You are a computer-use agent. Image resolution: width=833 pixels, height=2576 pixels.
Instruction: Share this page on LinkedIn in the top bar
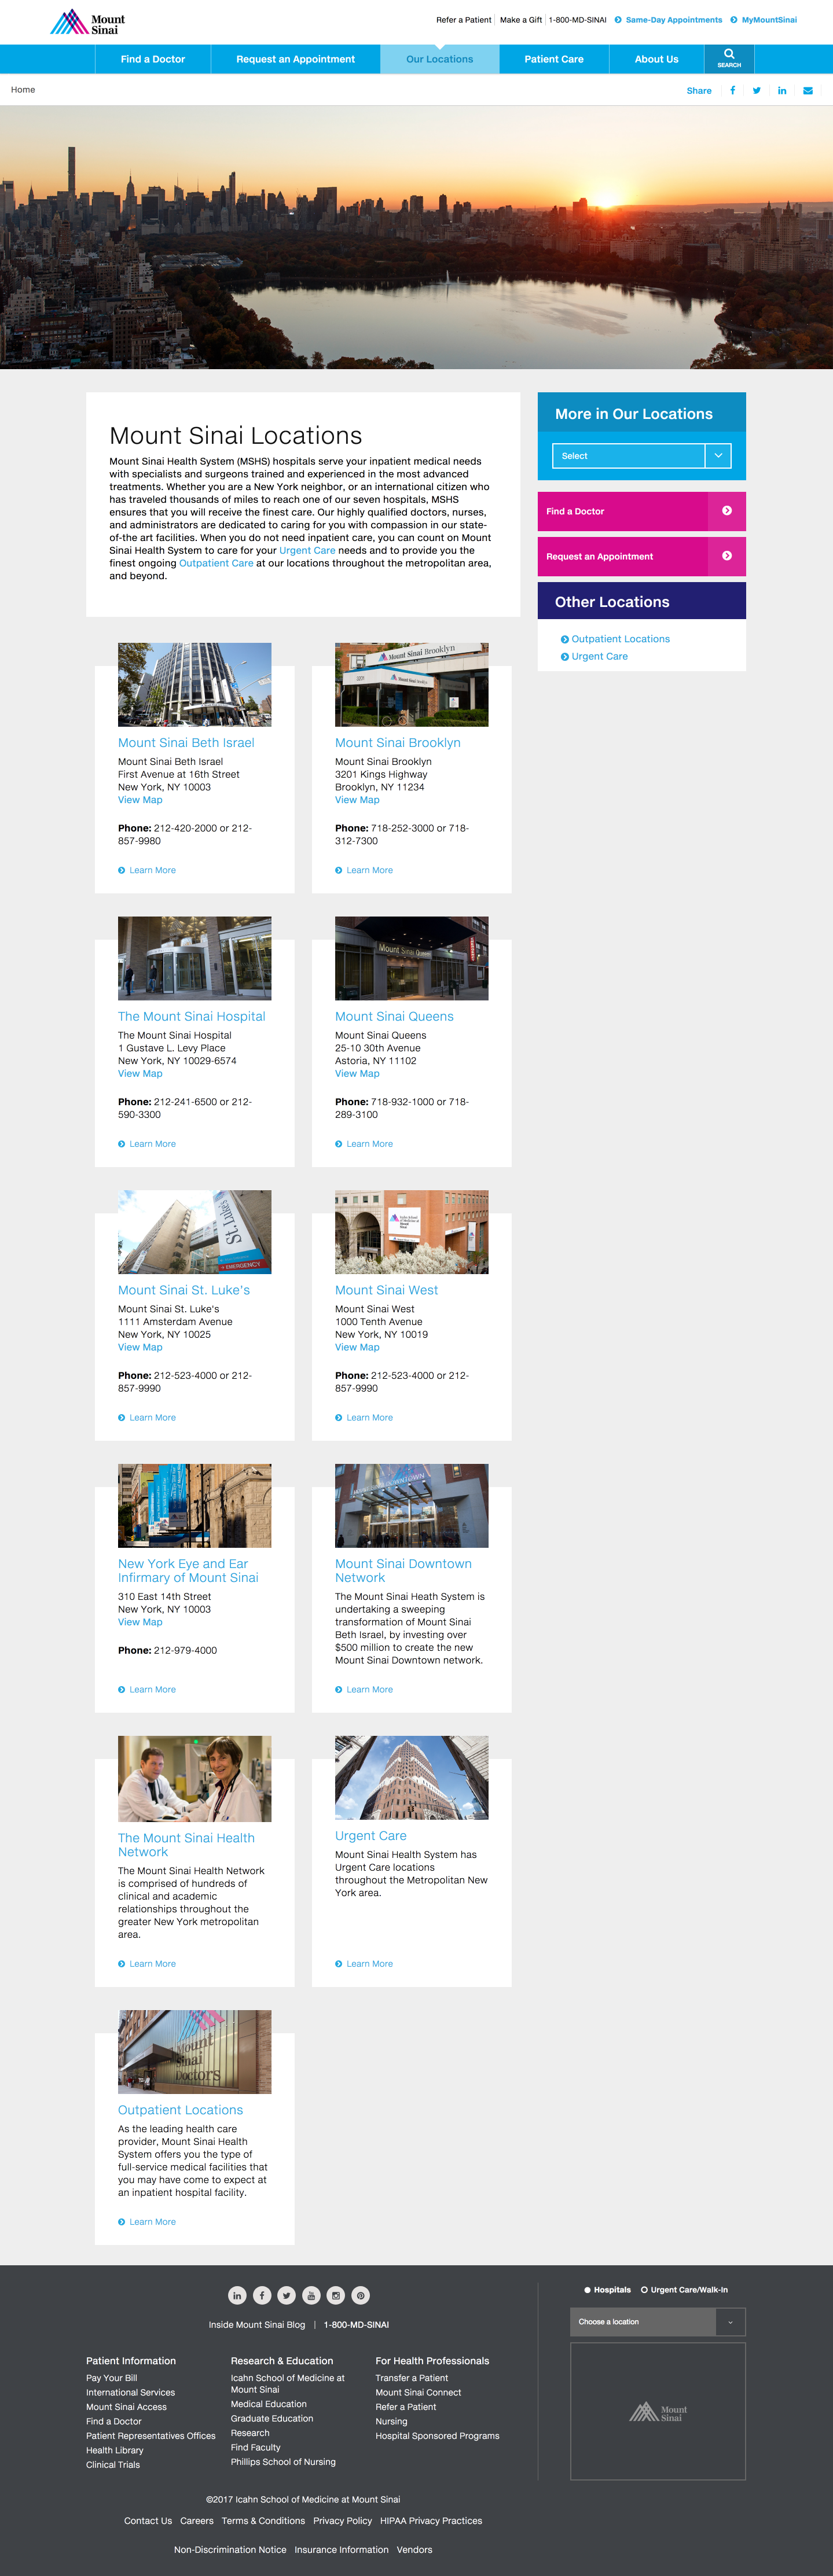click(782, 90)
